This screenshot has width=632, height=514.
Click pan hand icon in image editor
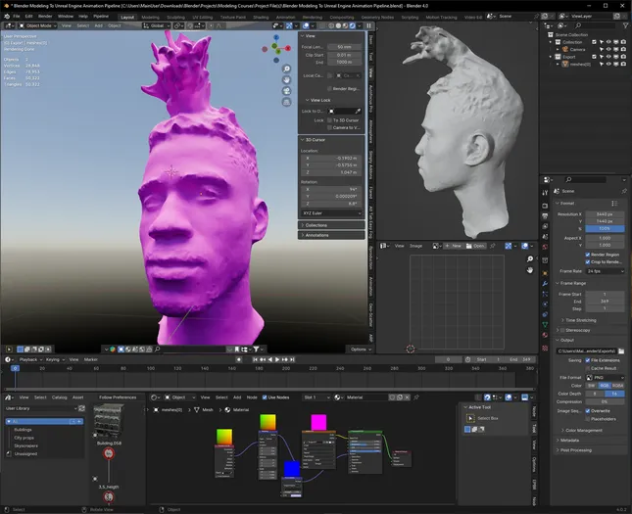[530, 270]
